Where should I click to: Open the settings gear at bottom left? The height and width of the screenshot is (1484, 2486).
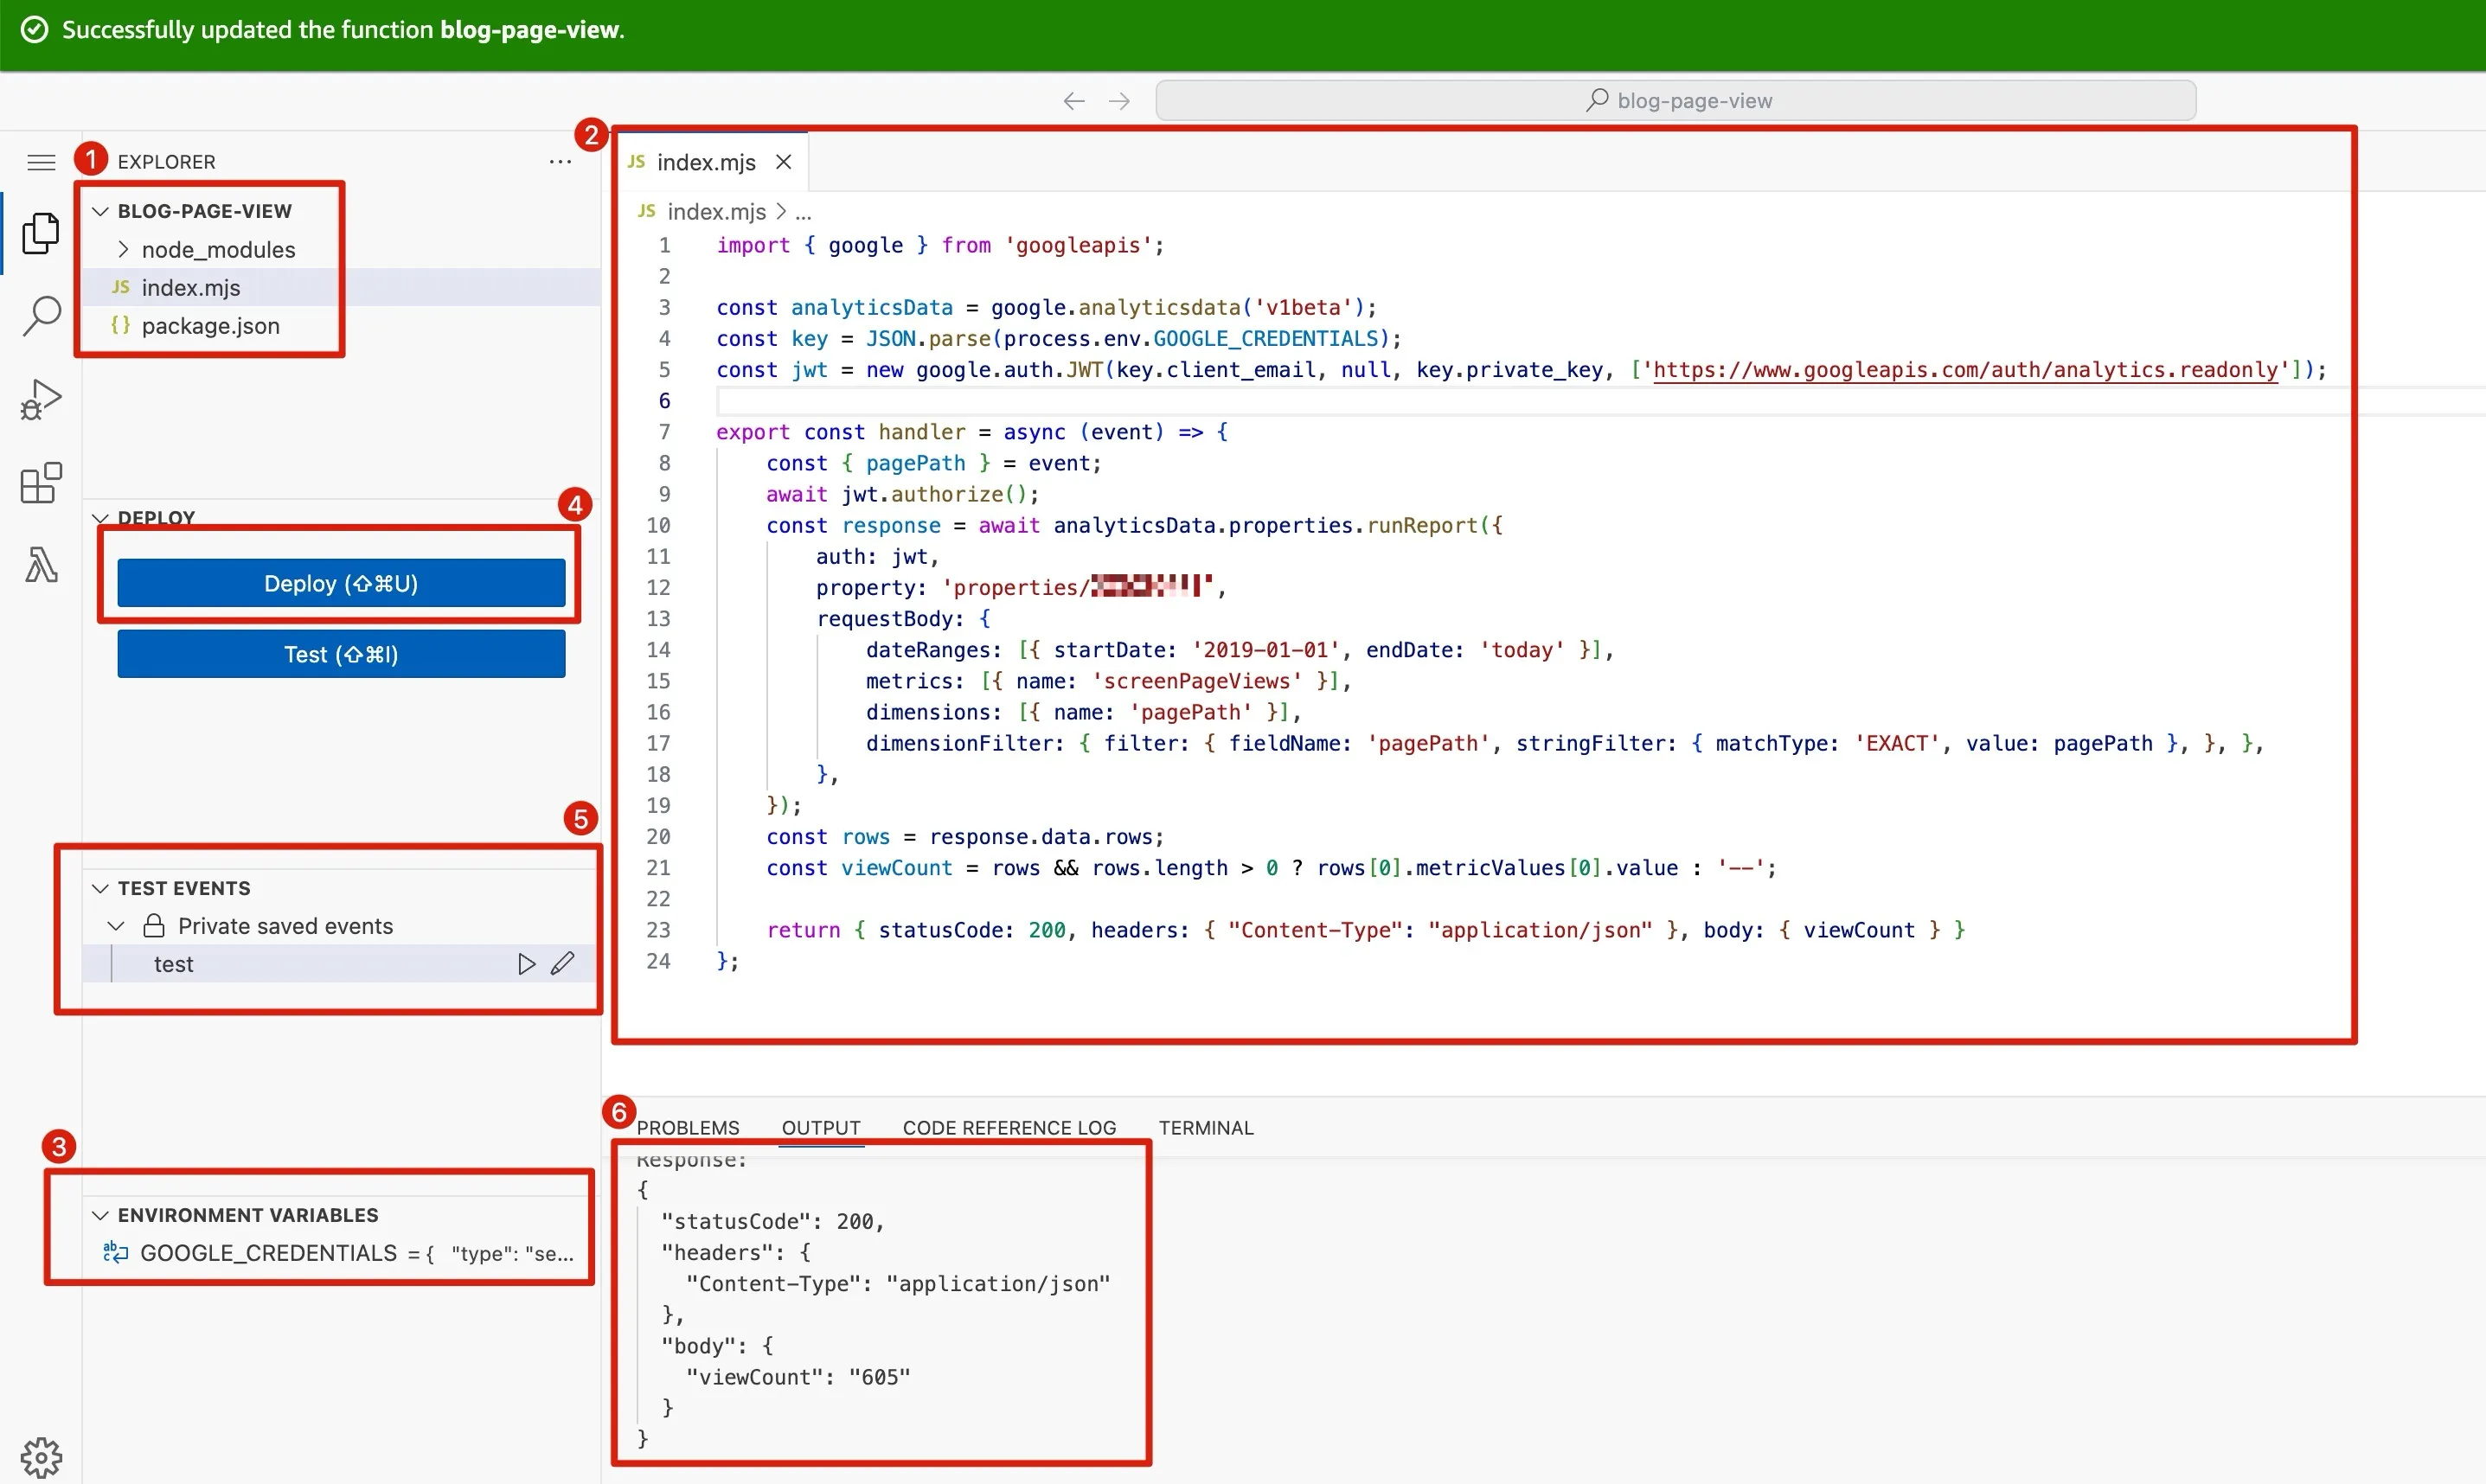(x=41, y=1457)
